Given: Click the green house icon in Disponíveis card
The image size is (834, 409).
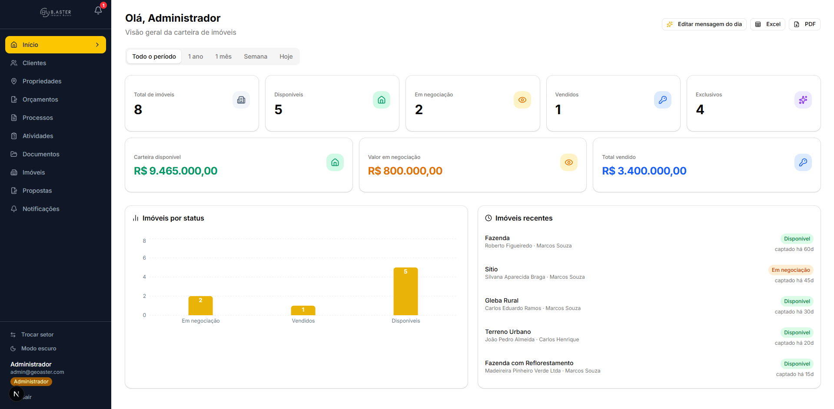Looking at the screenshot, I should pyautogui.click(x=382, y=100).
